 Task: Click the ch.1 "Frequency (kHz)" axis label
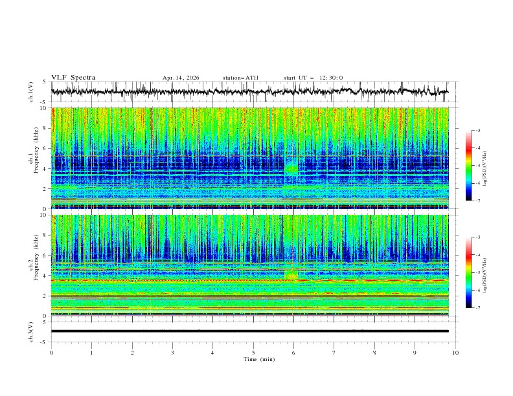tap(36, 151)
